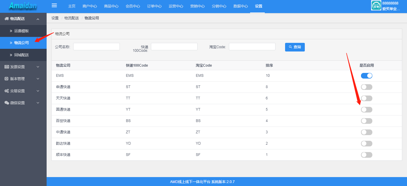Click the 淘宝Code column header
This screenshot has height=186, width=407.
(204, 65)
